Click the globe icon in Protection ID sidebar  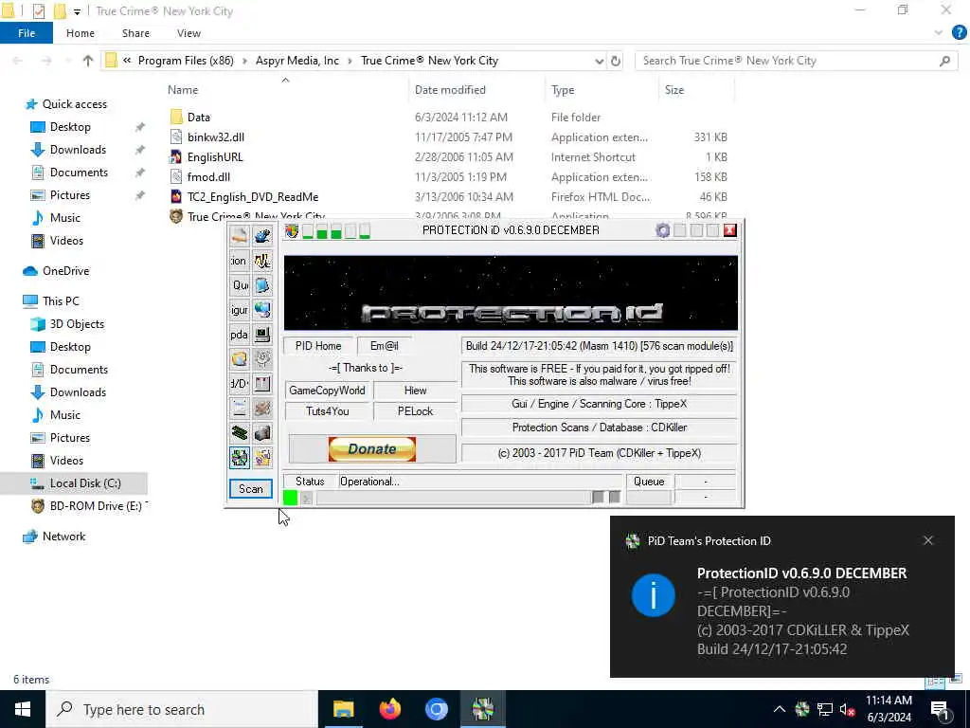click(x=262, y=310)
